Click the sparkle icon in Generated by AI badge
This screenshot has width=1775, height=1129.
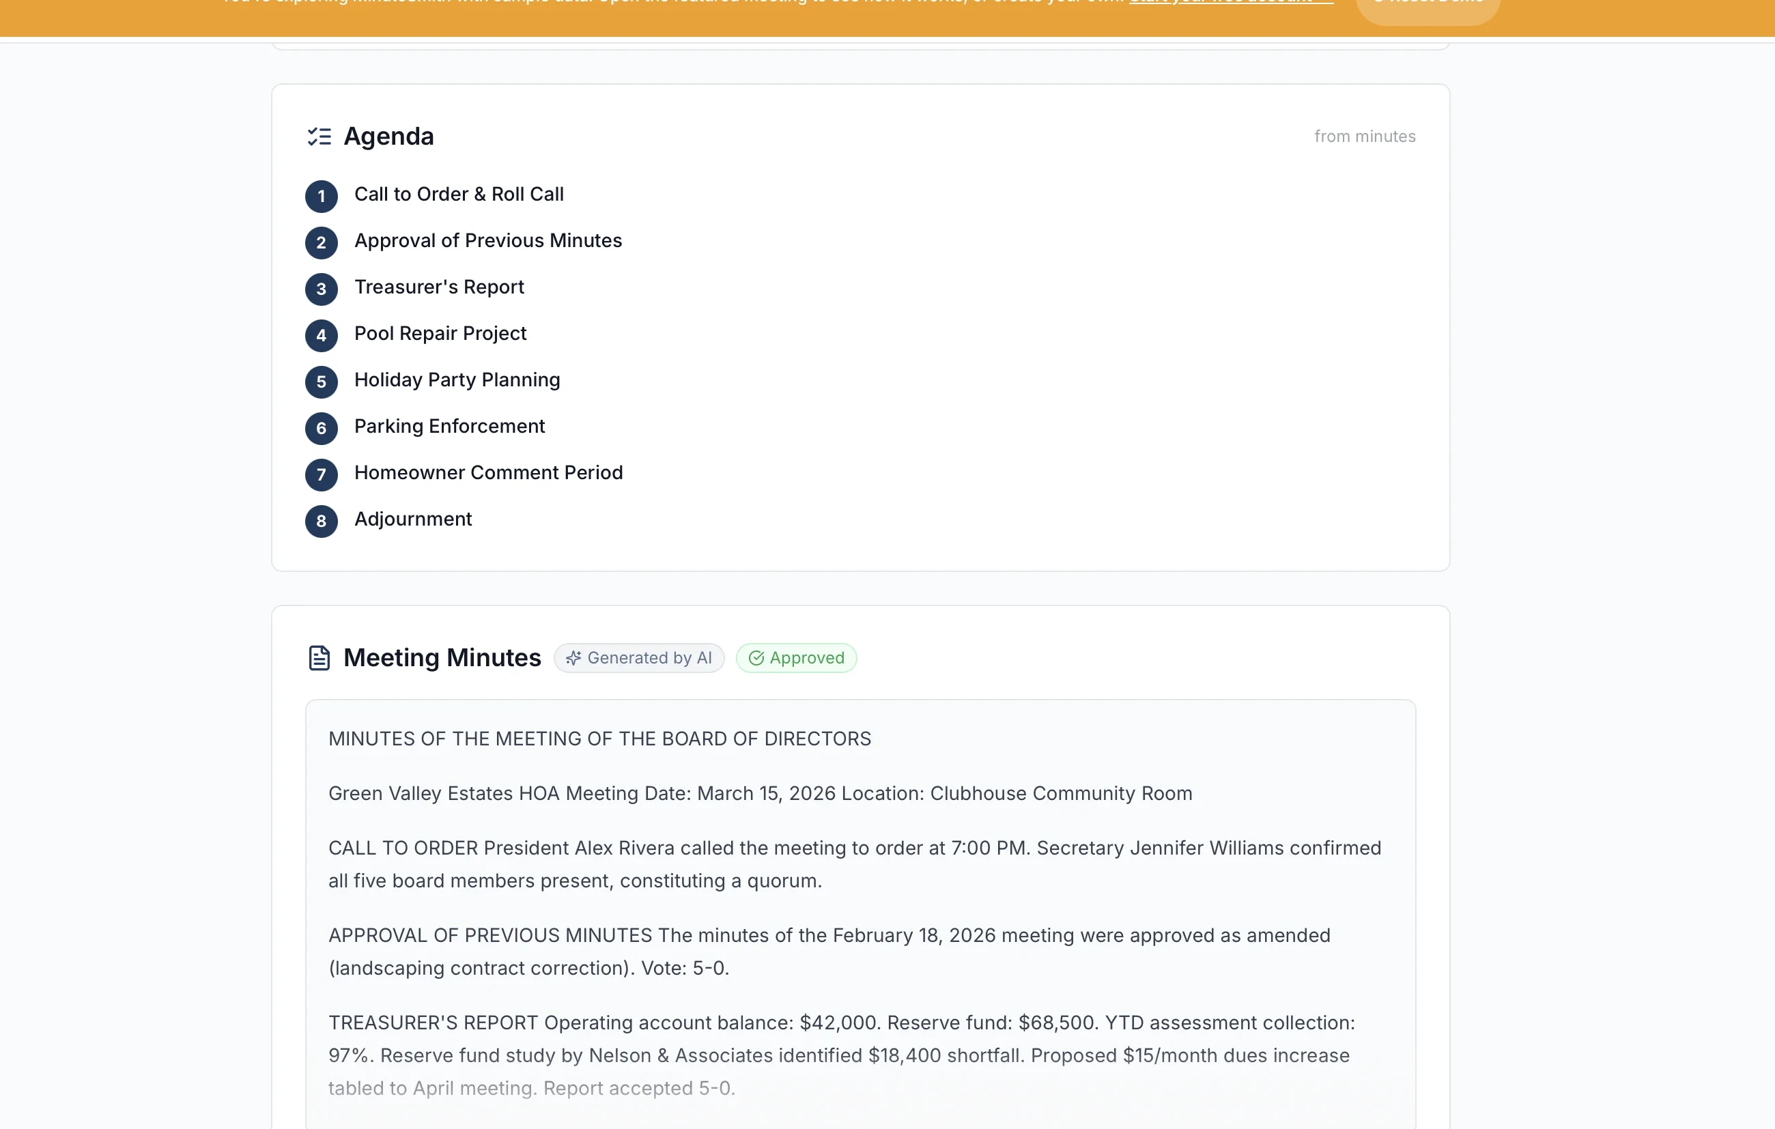573,657
